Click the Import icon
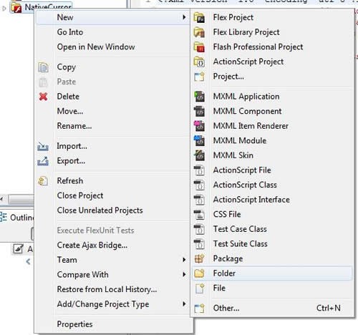Viewport: 358px width, 335px height. [43, 146]
